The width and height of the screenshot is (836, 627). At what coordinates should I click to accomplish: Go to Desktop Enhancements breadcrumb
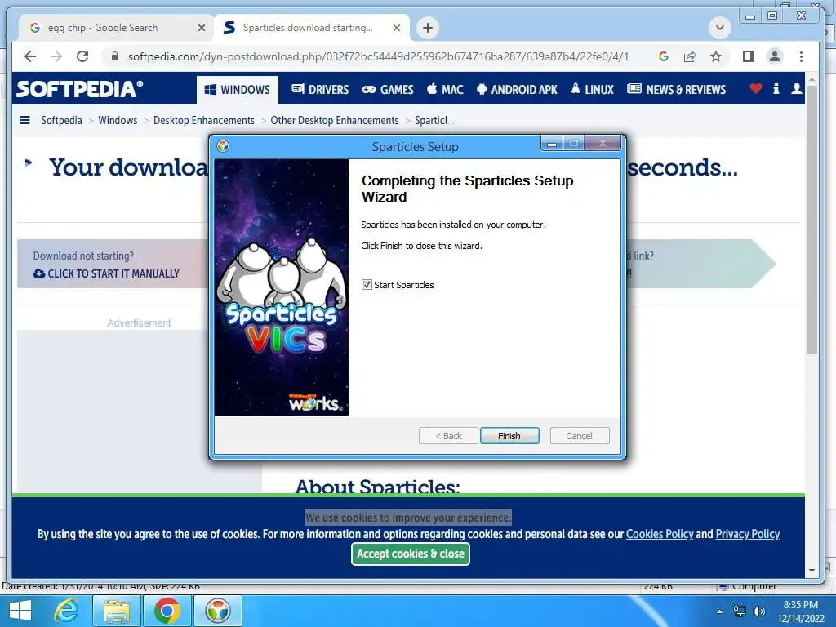203,121
